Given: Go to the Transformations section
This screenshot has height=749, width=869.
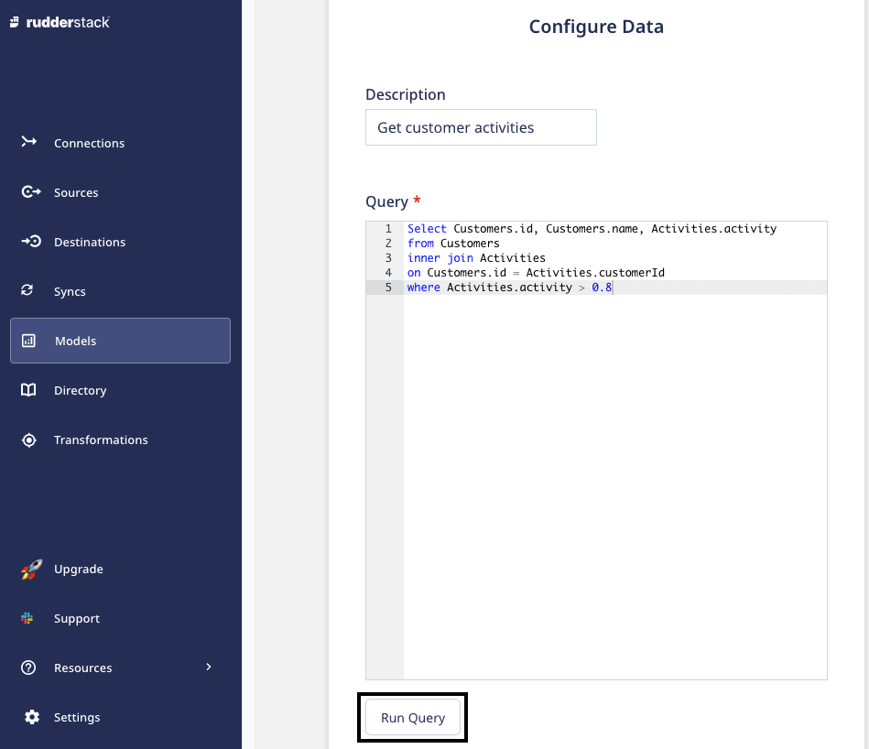Looking at the screenshot, I should [x=101, y=440].
